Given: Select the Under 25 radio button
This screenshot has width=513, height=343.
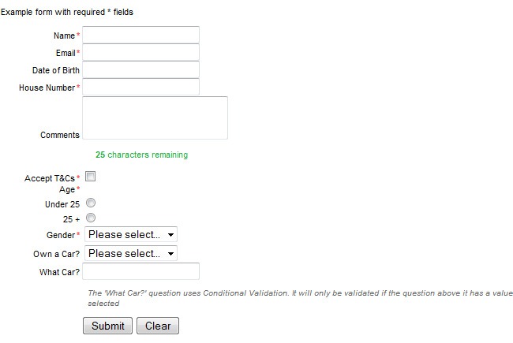Looking at the screenshot, I should click(x=90, y=203).
